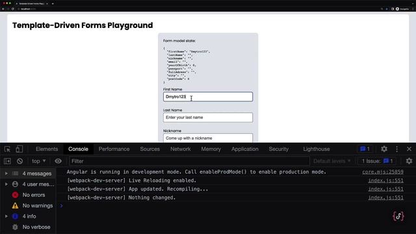Image resolution: width=416 pixels, height=234 pixels.
Task: Expand the 4 info group
Action: pos(6,216)
